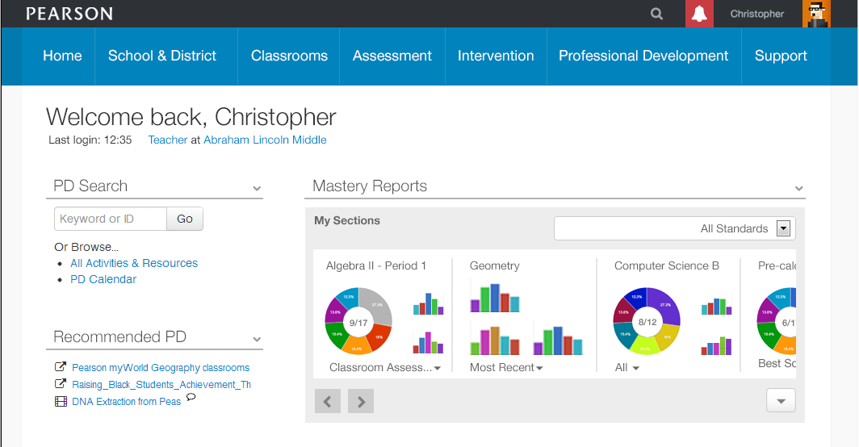
Task: Click external link icon beside Raising_Black_Students
Action: click(x=61, y=384)
